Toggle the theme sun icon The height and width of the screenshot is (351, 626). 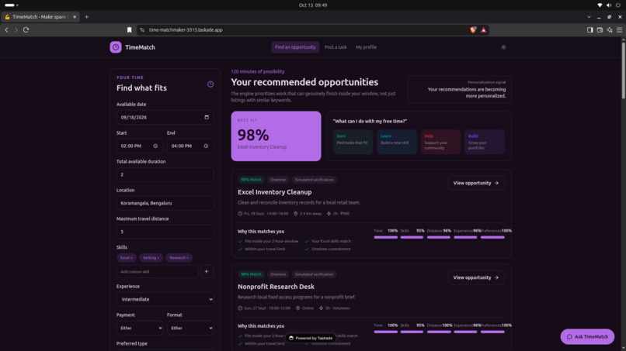pyautogui.click(x=503, y=47)
